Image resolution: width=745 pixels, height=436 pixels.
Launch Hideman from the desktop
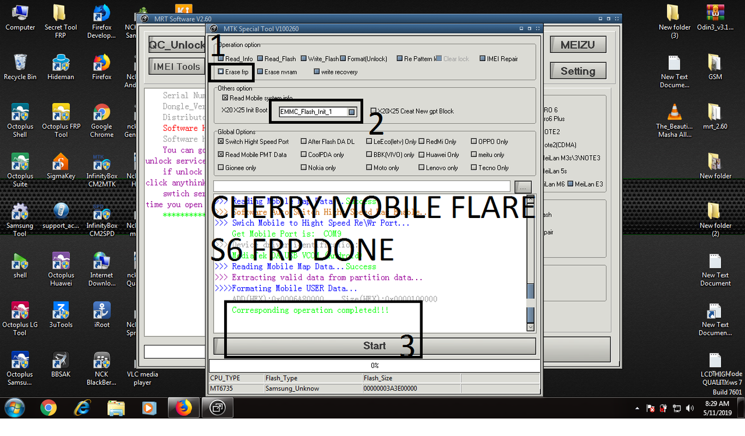(x=61, y=67)
